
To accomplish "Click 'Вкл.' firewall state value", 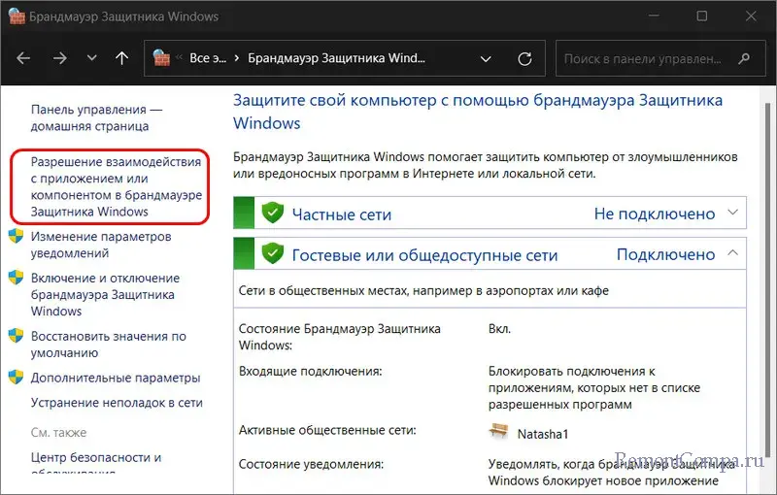I will tap(499, 329).
